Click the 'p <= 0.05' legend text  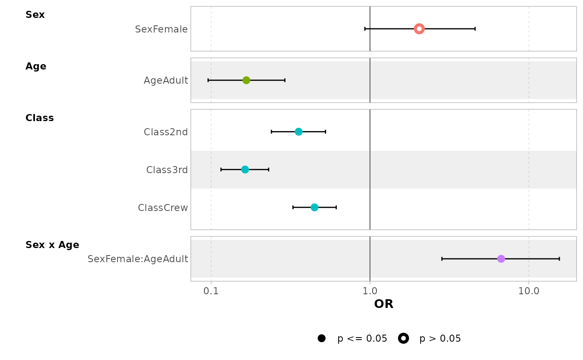point(362,339)
